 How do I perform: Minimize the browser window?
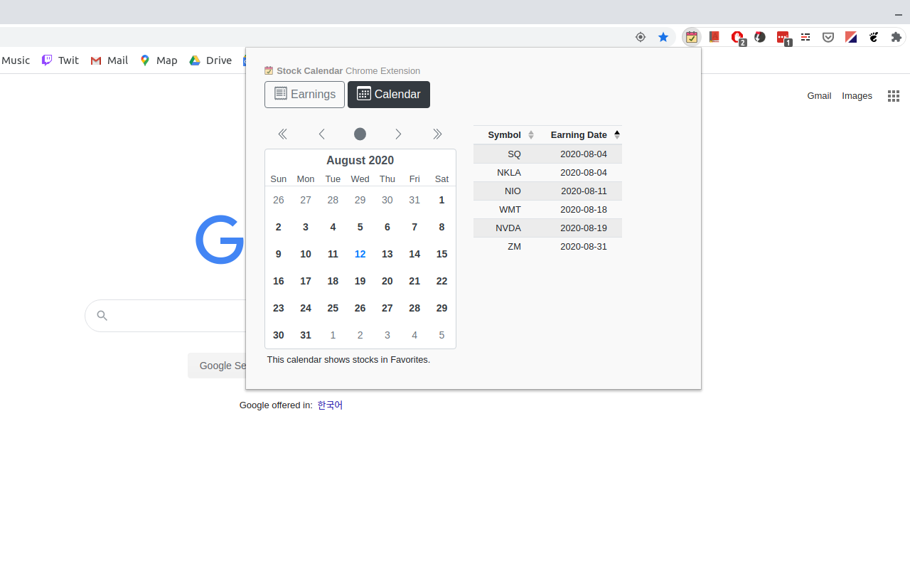pyautogui.click(x=899, y=14)
